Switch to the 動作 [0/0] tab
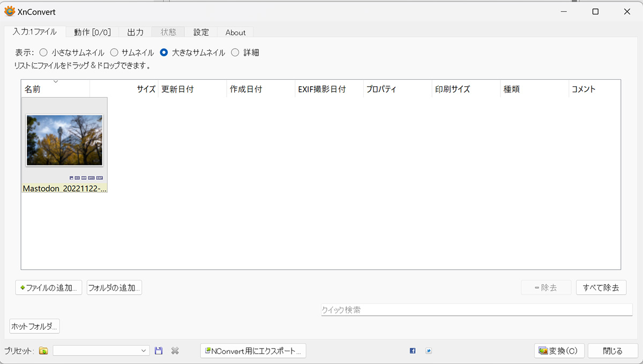 point(92,32)
